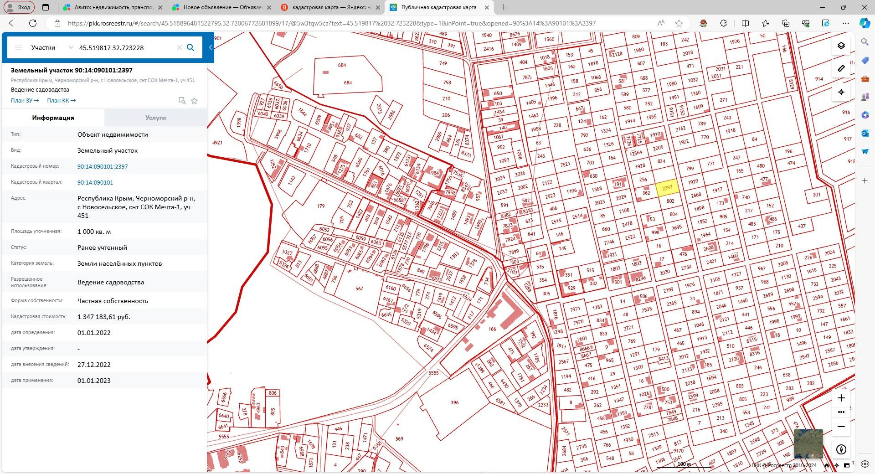Click cadastral quarter 90:14:090101 link
875x474 pixels.
coord(95,182)
